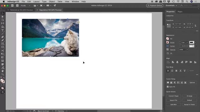
Task: Toggle the Invert text wrap checkbox
Action: click(188, 71)
